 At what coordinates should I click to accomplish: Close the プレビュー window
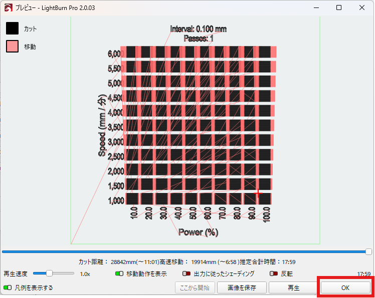tap(362, 8)
